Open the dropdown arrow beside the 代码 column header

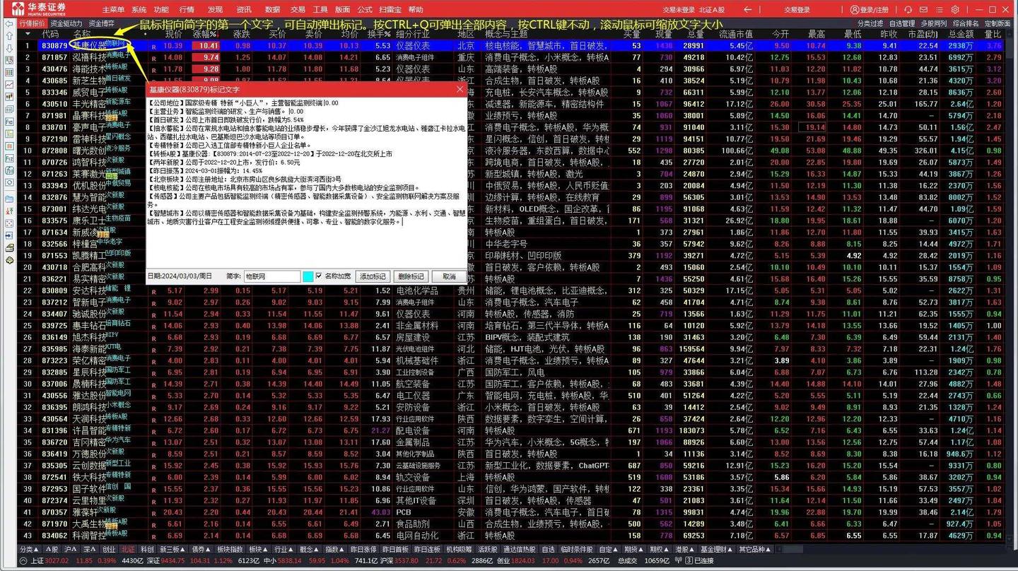click(28, 33)
